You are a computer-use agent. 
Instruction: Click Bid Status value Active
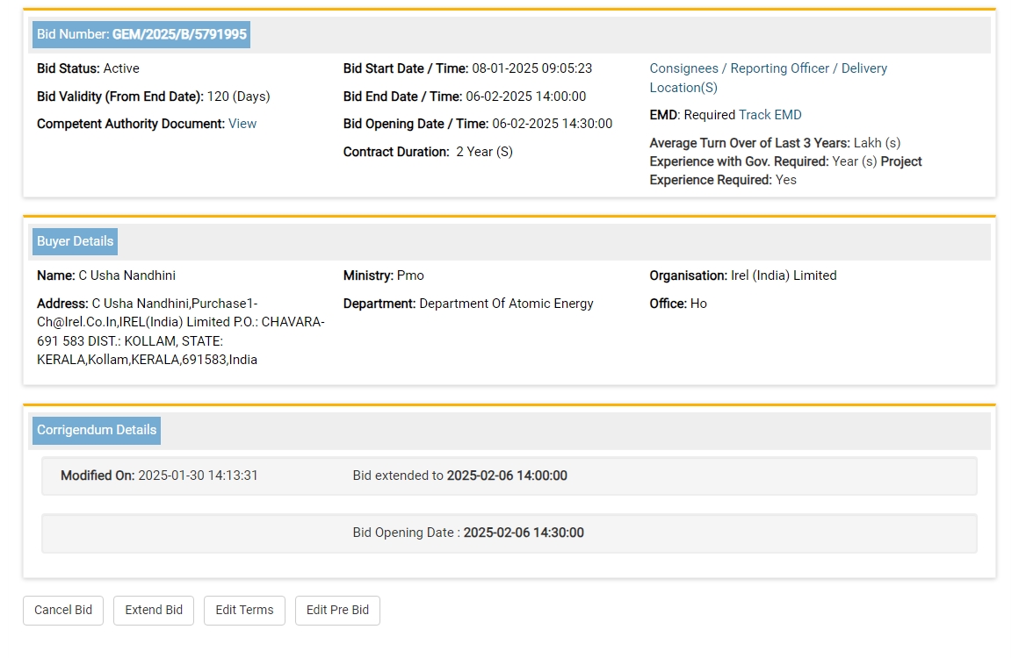121,68
